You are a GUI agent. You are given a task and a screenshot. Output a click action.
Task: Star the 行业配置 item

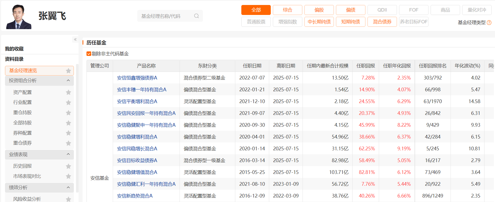click(x=68, y=102)
